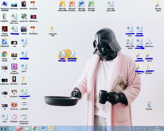Select the Word document beside the col1 thumbnail
This screenshot has width=164, height=131.
pos(24,43)
